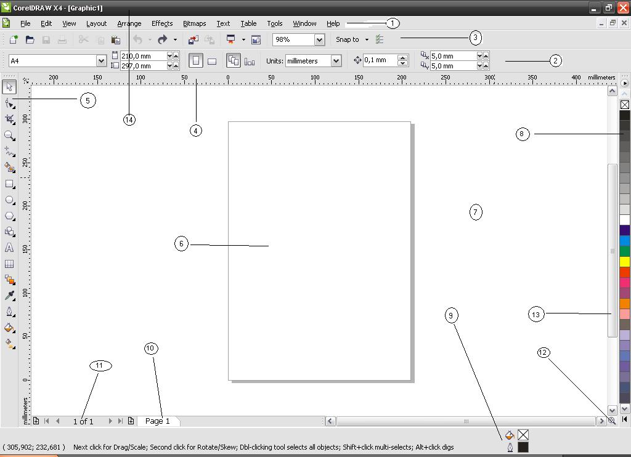Select the Ellipse tool
Viewport: 631px width, 457px height.
click(9, 200)
